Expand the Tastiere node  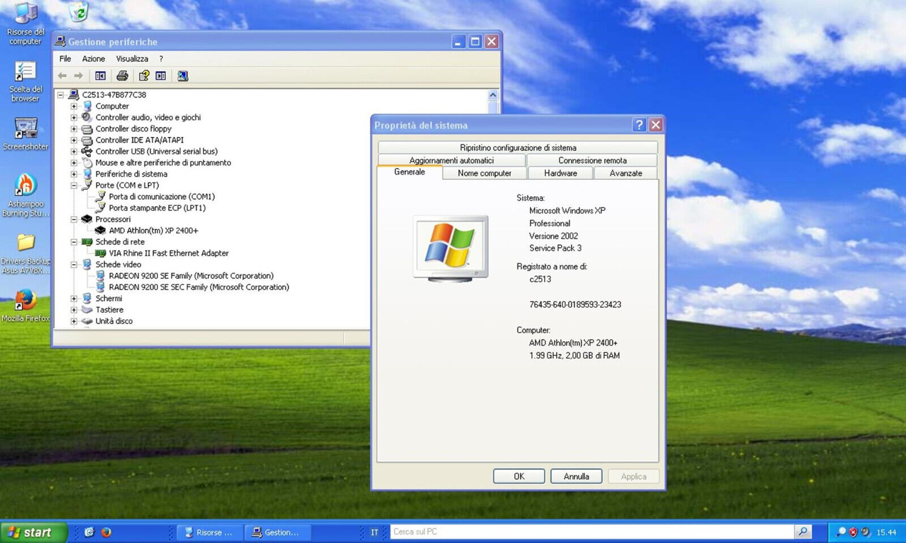tap(74, 310)
